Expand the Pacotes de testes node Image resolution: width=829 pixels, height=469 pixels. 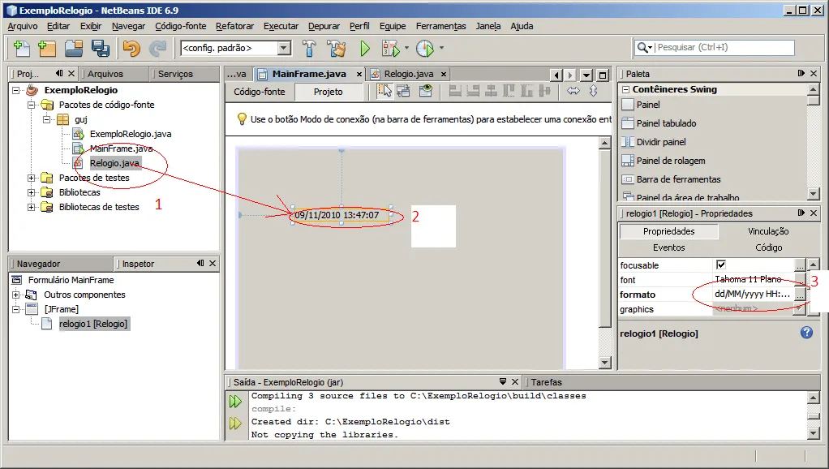31,179
